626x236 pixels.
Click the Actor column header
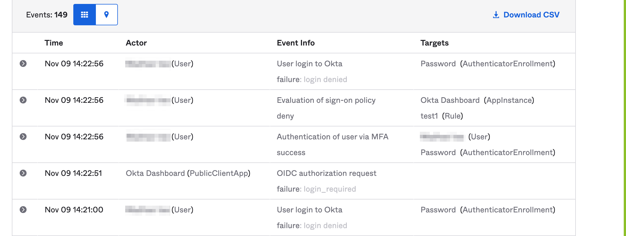point(136,43)
